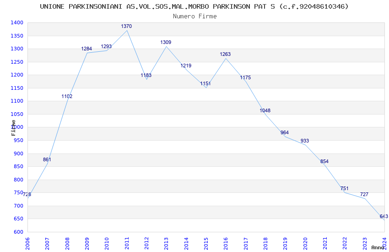Click the 850 y-axis tick label
Viewport: 389px width, 252px height.
click(18, 166)
